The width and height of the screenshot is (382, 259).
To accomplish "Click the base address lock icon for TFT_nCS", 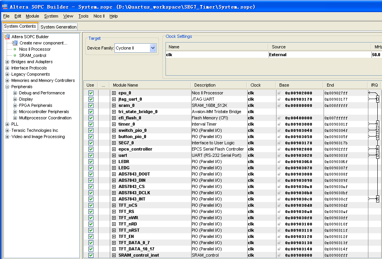I will pyautogui.click(x=279, y=205).
